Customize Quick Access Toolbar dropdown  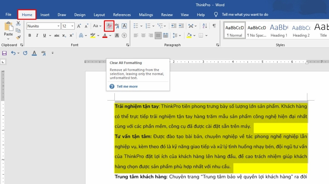pyautogui.click(x=53, y=53)
